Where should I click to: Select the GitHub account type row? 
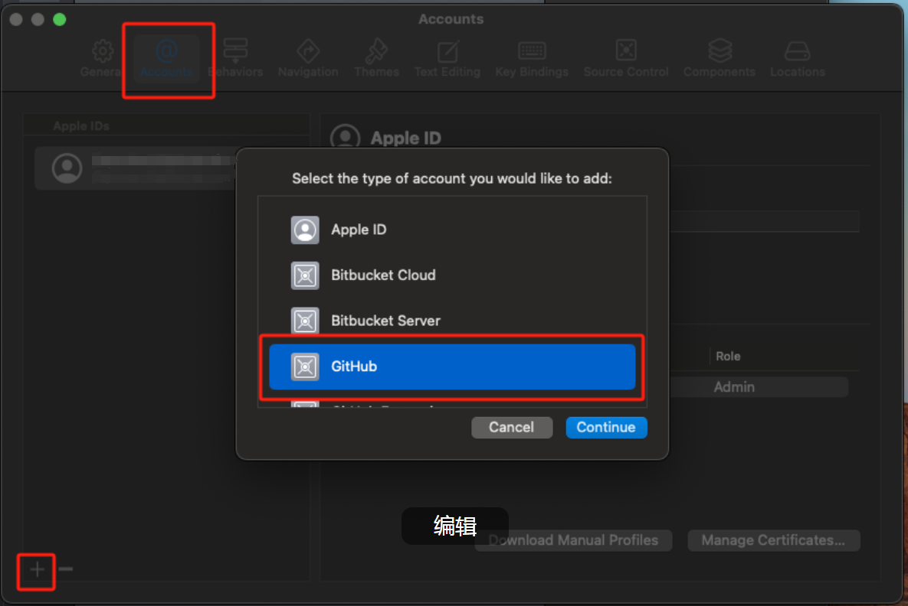(452, 367)
